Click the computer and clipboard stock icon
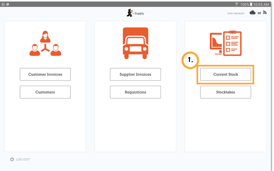This screenshot has width=274, height=171. click(x=225, y=43)
